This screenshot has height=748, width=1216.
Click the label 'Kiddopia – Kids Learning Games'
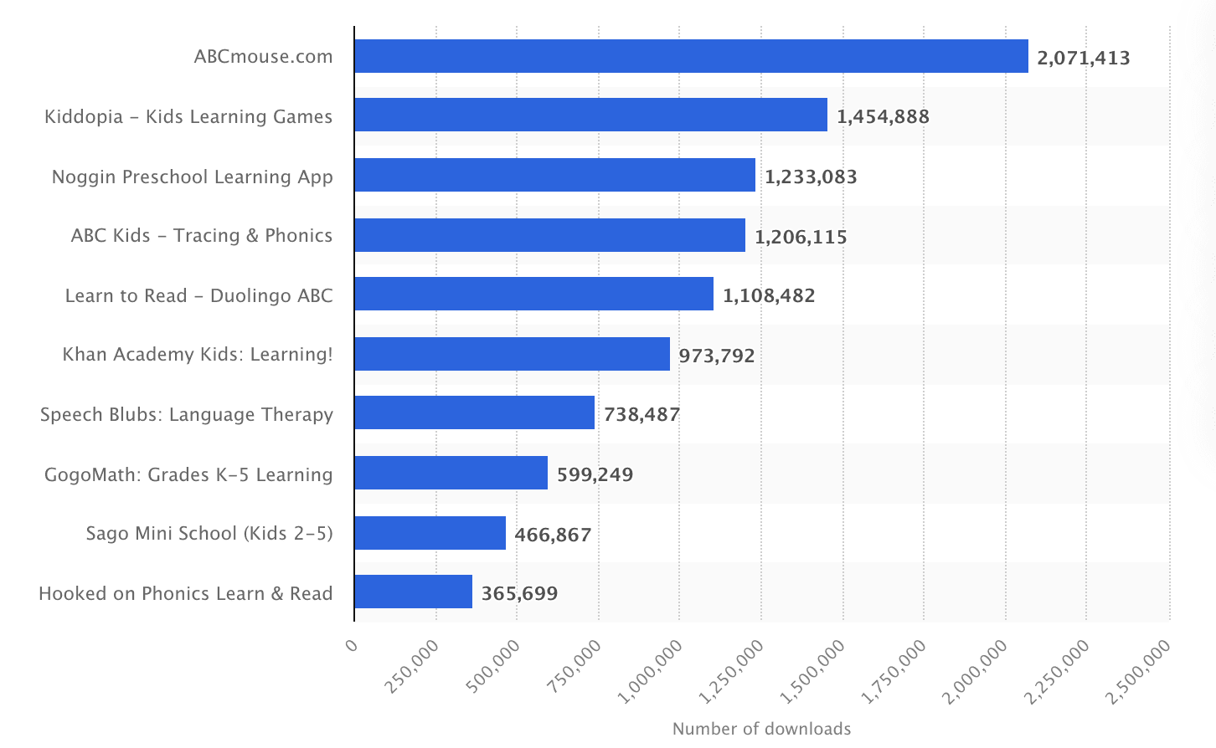pyautogui.click(x=188, y=117)
